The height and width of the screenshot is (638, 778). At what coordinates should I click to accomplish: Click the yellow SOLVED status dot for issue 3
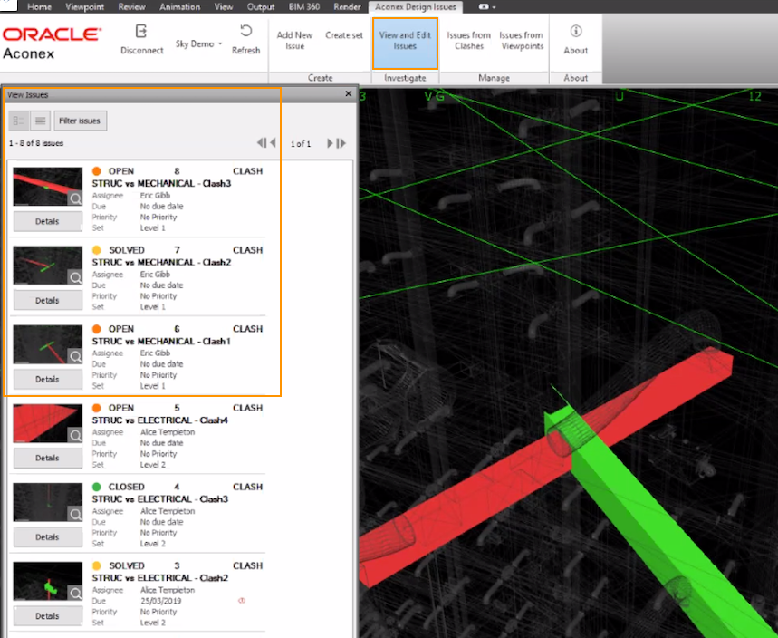(x=97, y=565)
